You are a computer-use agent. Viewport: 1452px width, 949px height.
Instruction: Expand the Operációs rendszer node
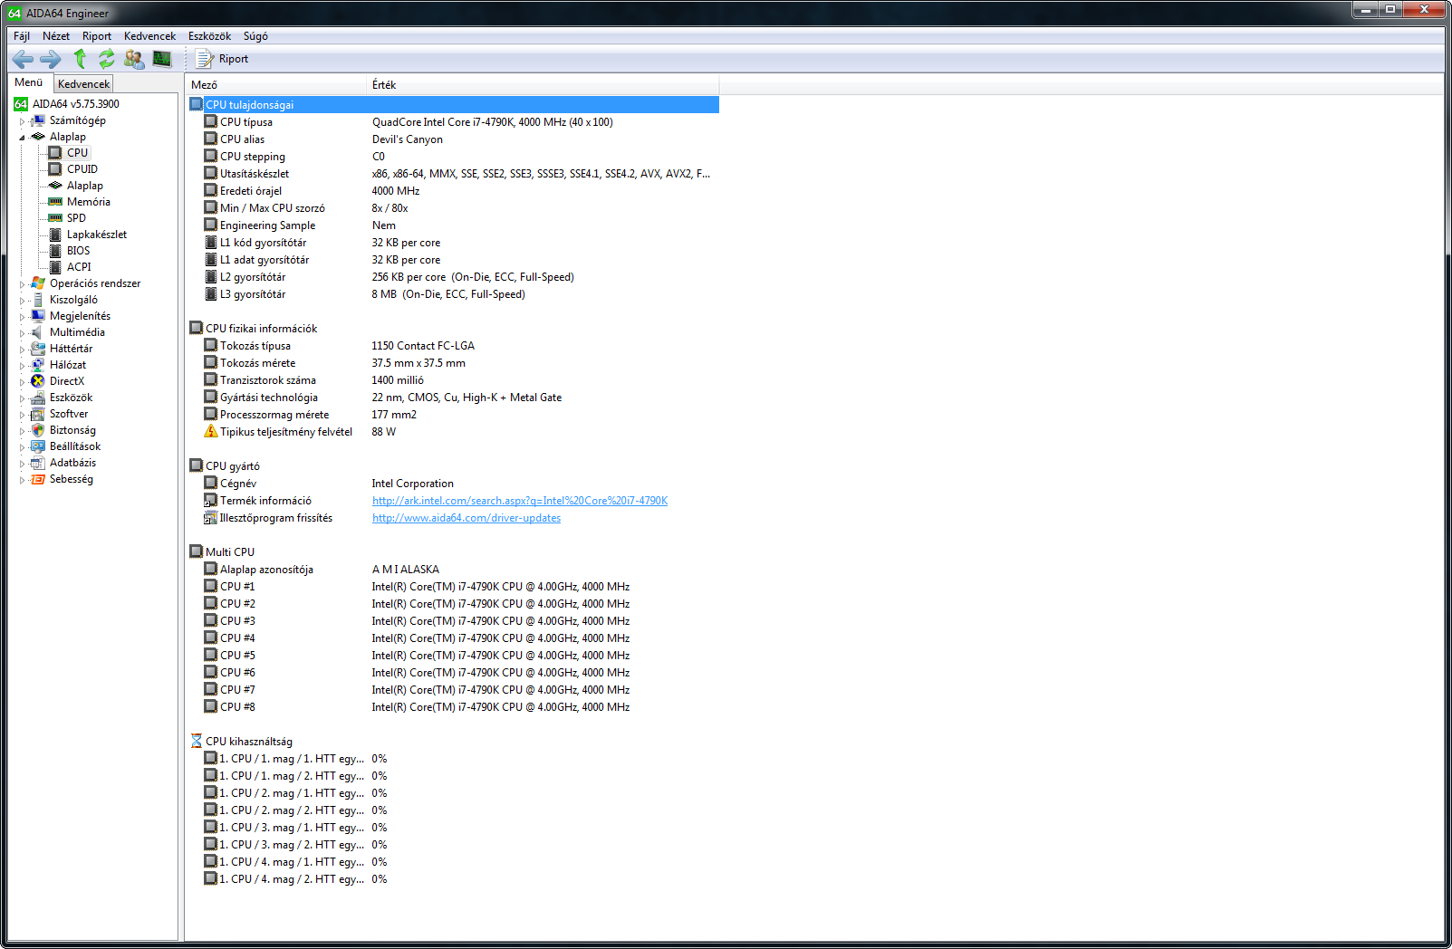(x=23, y=283)
